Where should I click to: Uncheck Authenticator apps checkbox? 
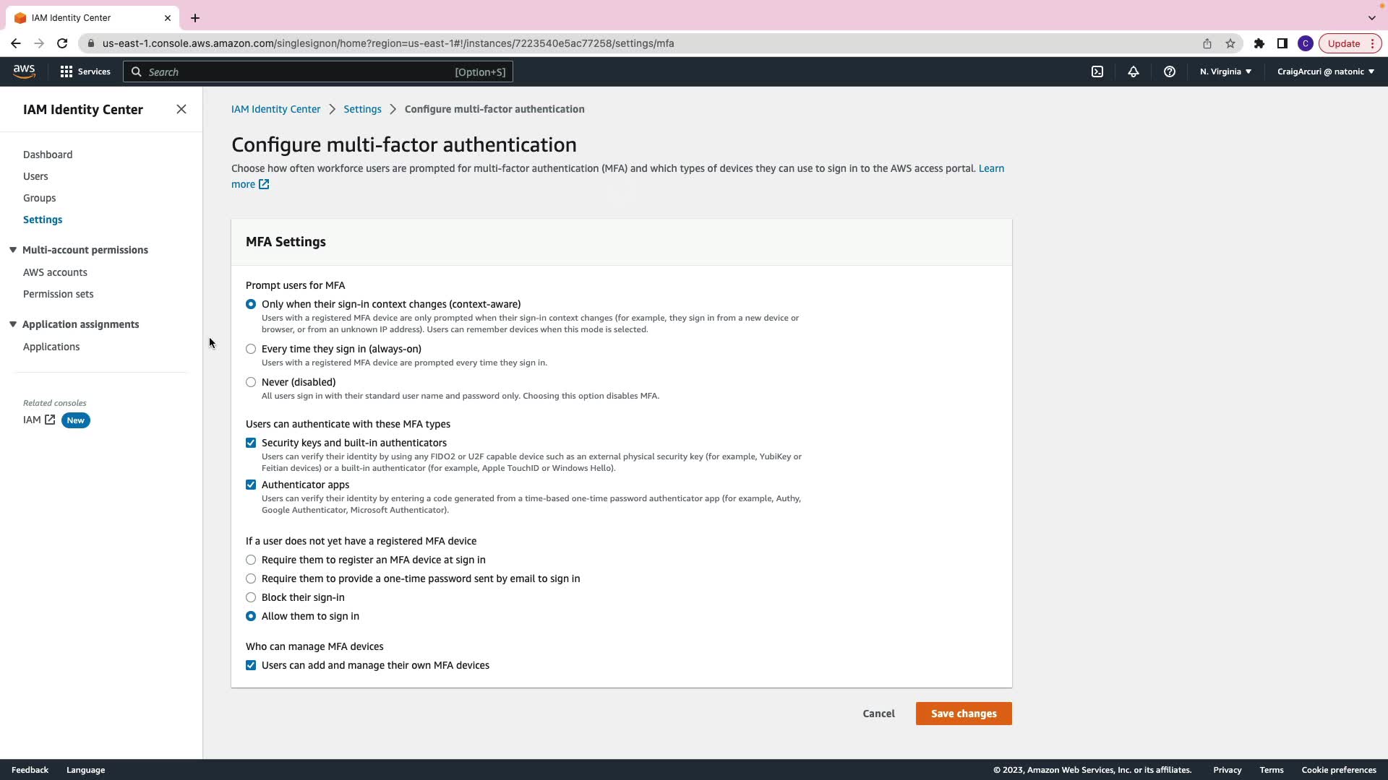(x=251, y=485)
